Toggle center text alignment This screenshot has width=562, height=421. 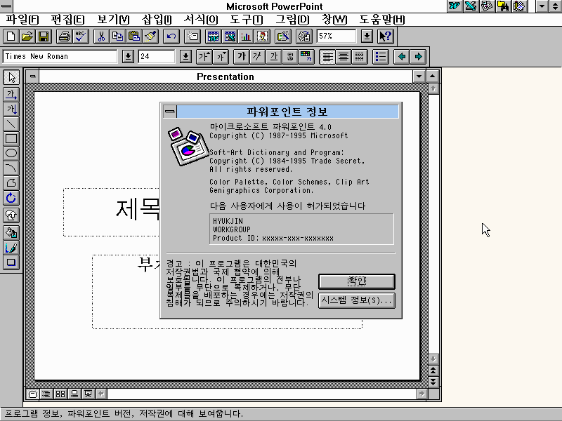click(x=344, y=57)
